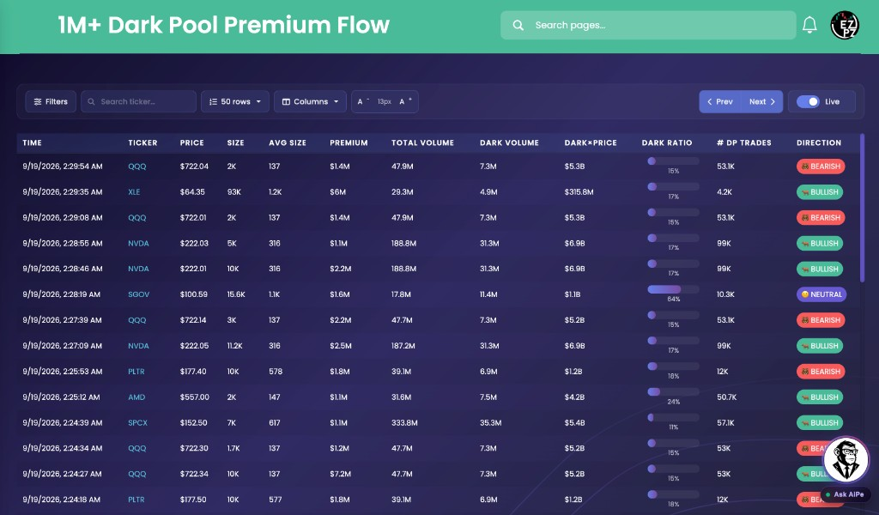This screenshot has height=515, width=879.
Task: Click the BEARISH badge in the 2:29:54 AM row
Action: [x=820, y=167]
